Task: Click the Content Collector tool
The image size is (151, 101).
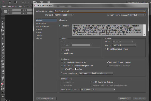Action: pos(3,34)
